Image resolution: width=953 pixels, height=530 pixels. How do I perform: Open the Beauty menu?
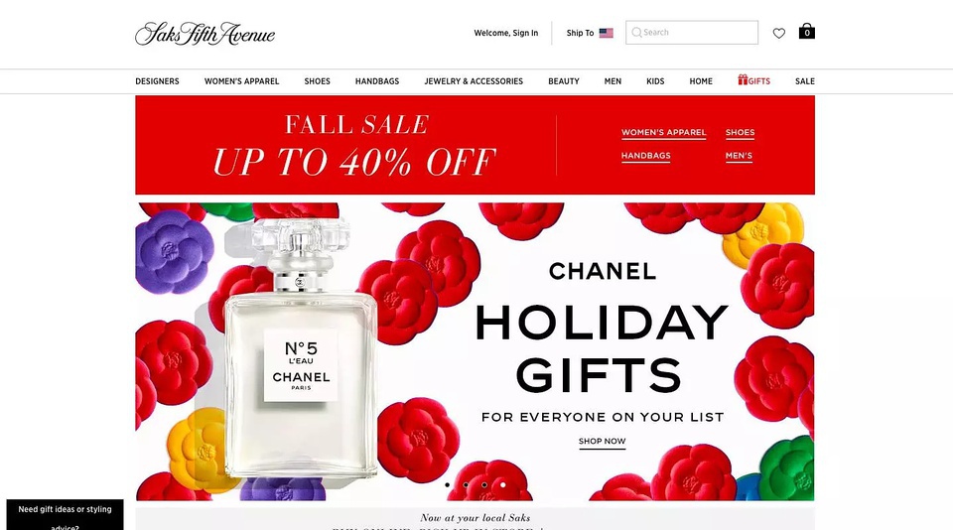[564, 80]
